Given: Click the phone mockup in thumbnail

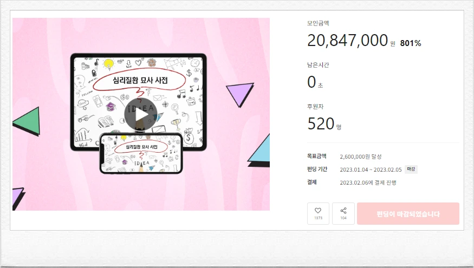Looking at the screenshot, I should click(x=141, y=153).
